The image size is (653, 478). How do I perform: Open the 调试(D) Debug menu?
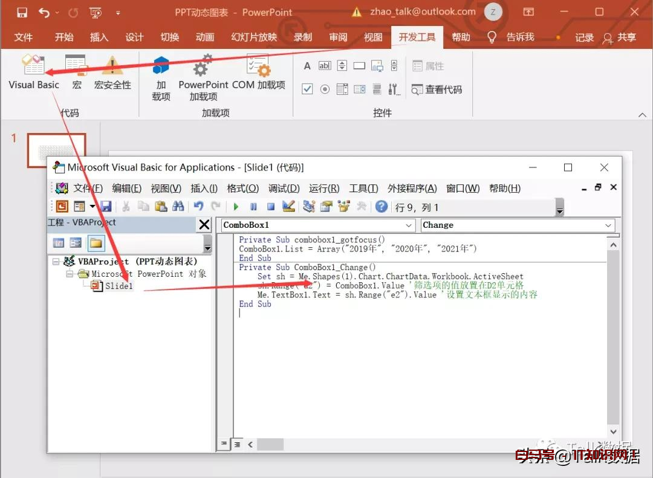point(284,189)
